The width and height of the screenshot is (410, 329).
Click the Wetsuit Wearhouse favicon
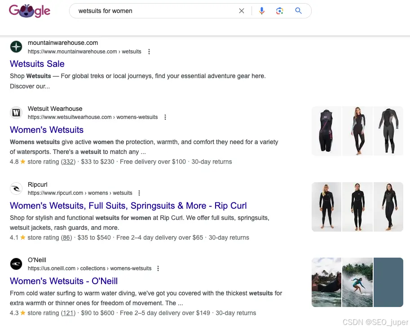[x=16, y=113]
